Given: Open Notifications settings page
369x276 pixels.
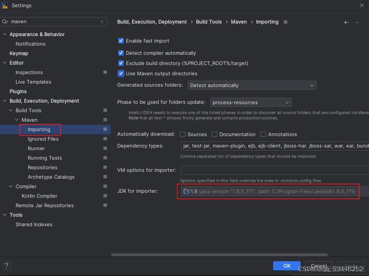Looking at the screenshot, I should (30, 44).
